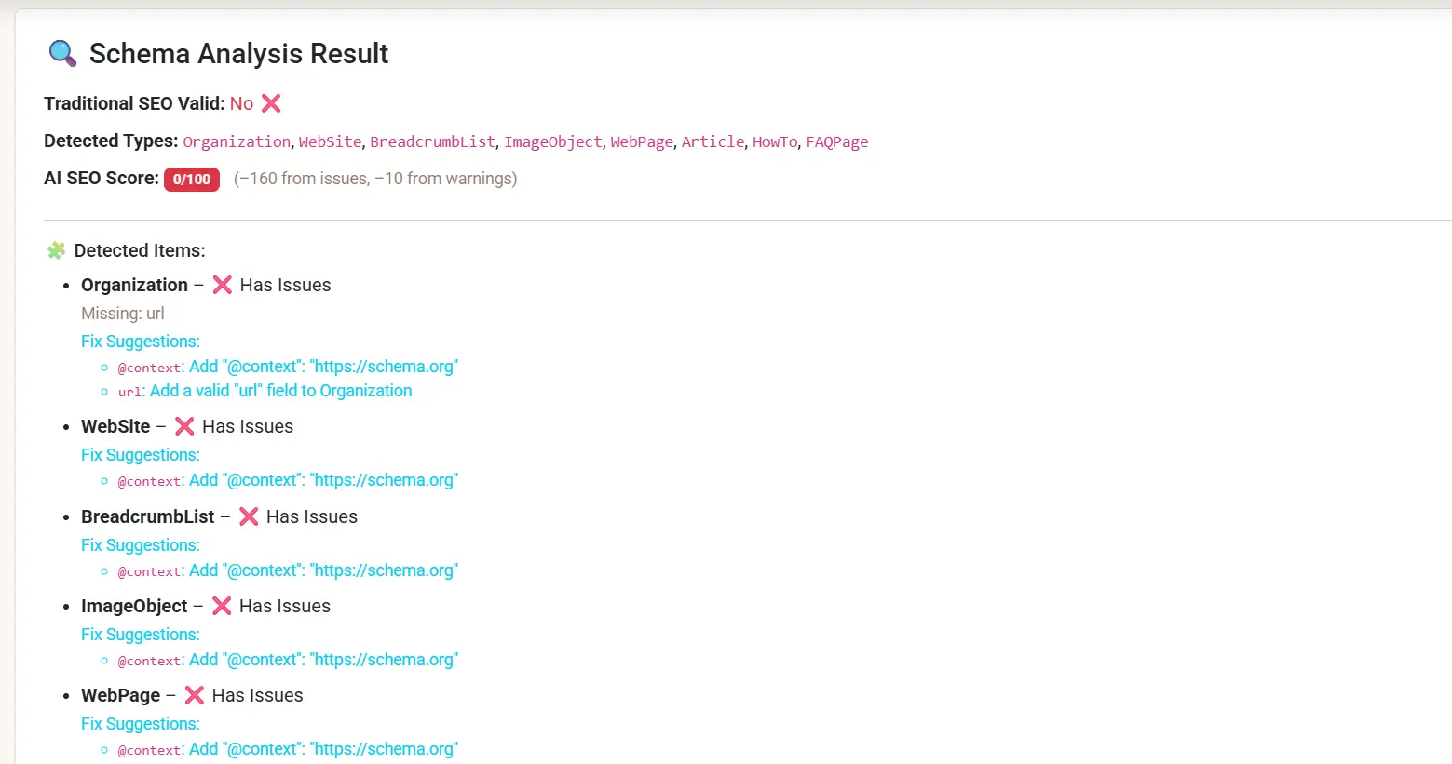Click the red X icon in ImageObject row
This screenshot has height=764, width=1452.
click(222, 606)
